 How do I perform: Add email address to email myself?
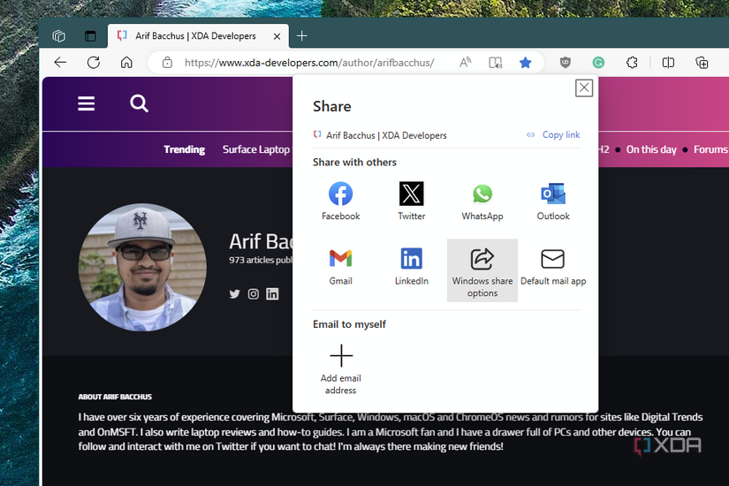341,369
